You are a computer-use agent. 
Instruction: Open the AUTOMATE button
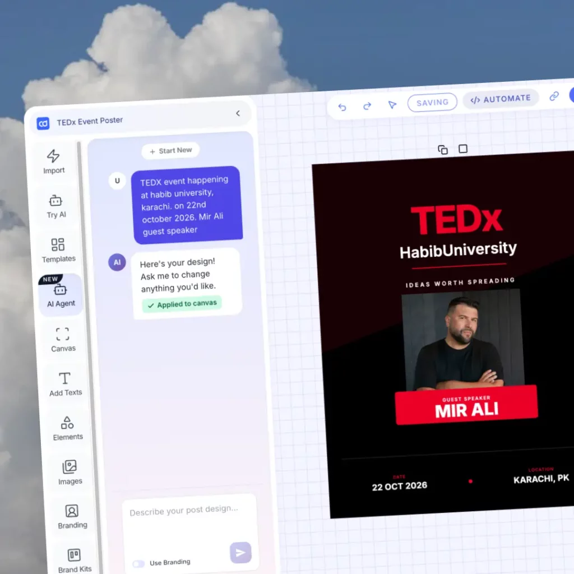pos(501,99)
